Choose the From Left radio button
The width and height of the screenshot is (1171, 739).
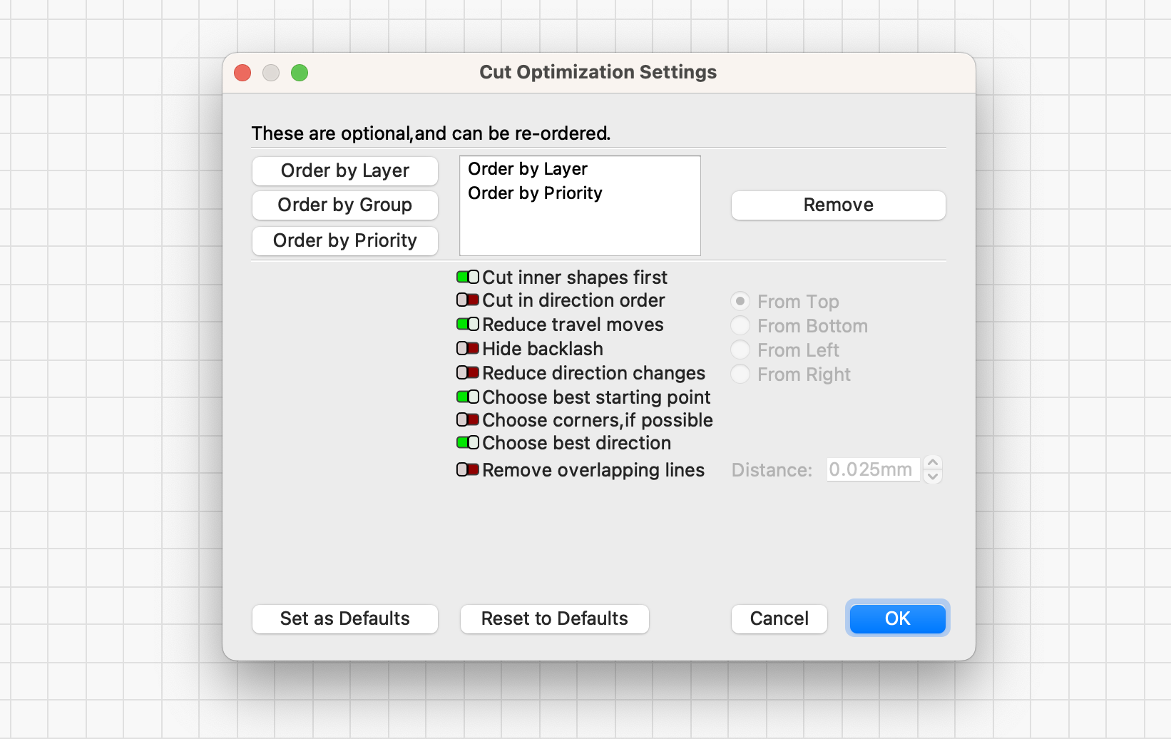pos(740,350)
